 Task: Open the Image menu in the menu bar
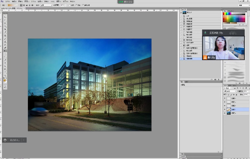click(20, 2)
